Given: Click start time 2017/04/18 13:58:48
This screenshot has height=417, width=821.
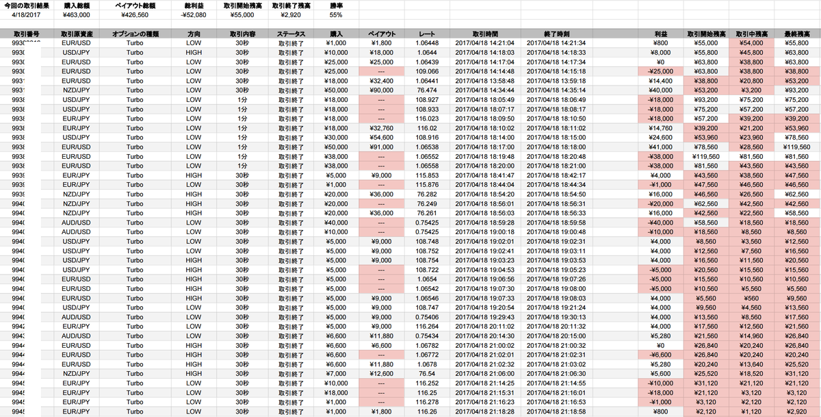Looking at the screenshot, I should pos(485,80).
